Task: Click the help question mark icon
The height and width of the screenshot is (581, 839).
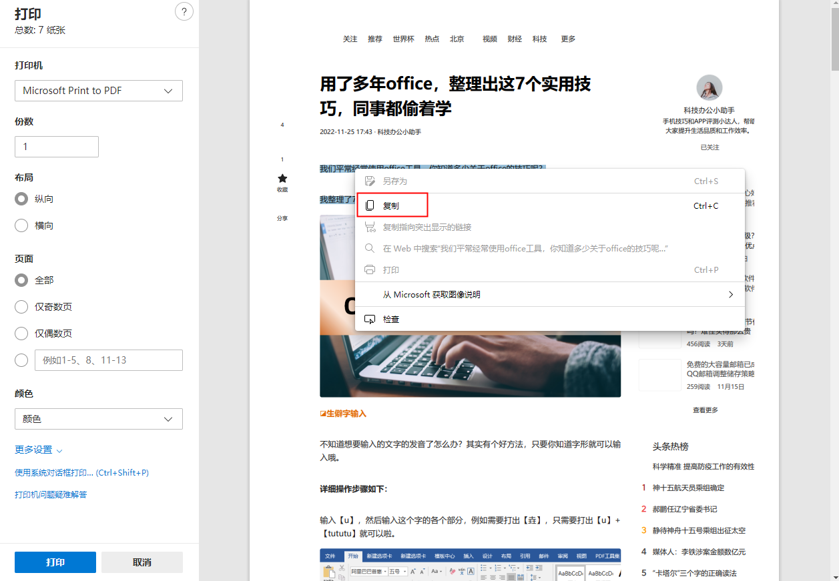Action: pyautogui.click(x=184, y=11)
